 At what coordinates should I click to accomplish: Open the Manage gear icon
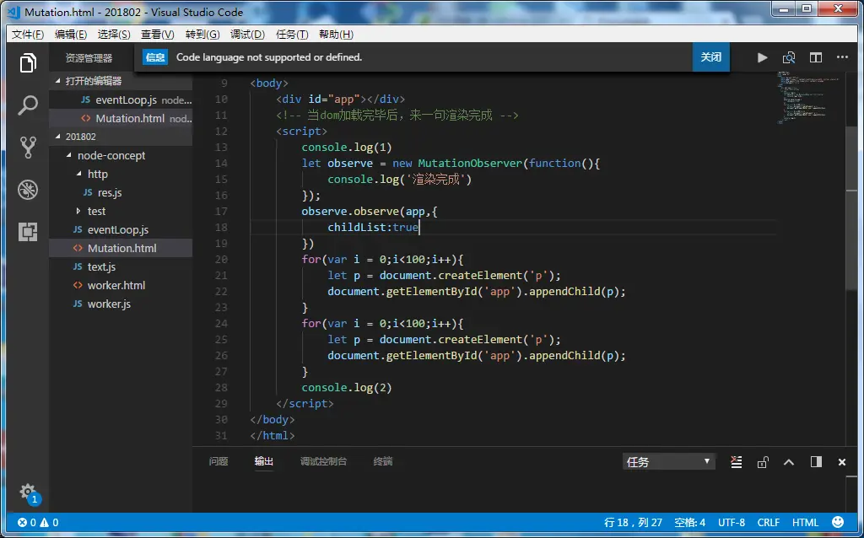(28, 492)
